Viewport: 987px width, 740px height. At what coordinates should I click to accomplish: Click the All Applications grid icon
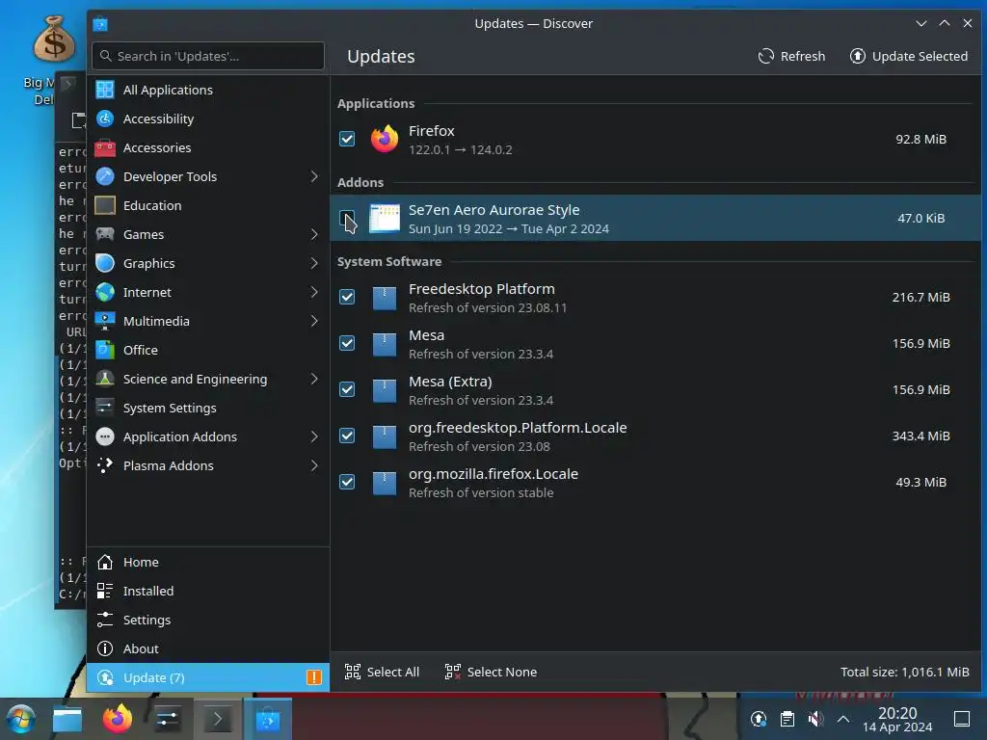click(105, 90)
